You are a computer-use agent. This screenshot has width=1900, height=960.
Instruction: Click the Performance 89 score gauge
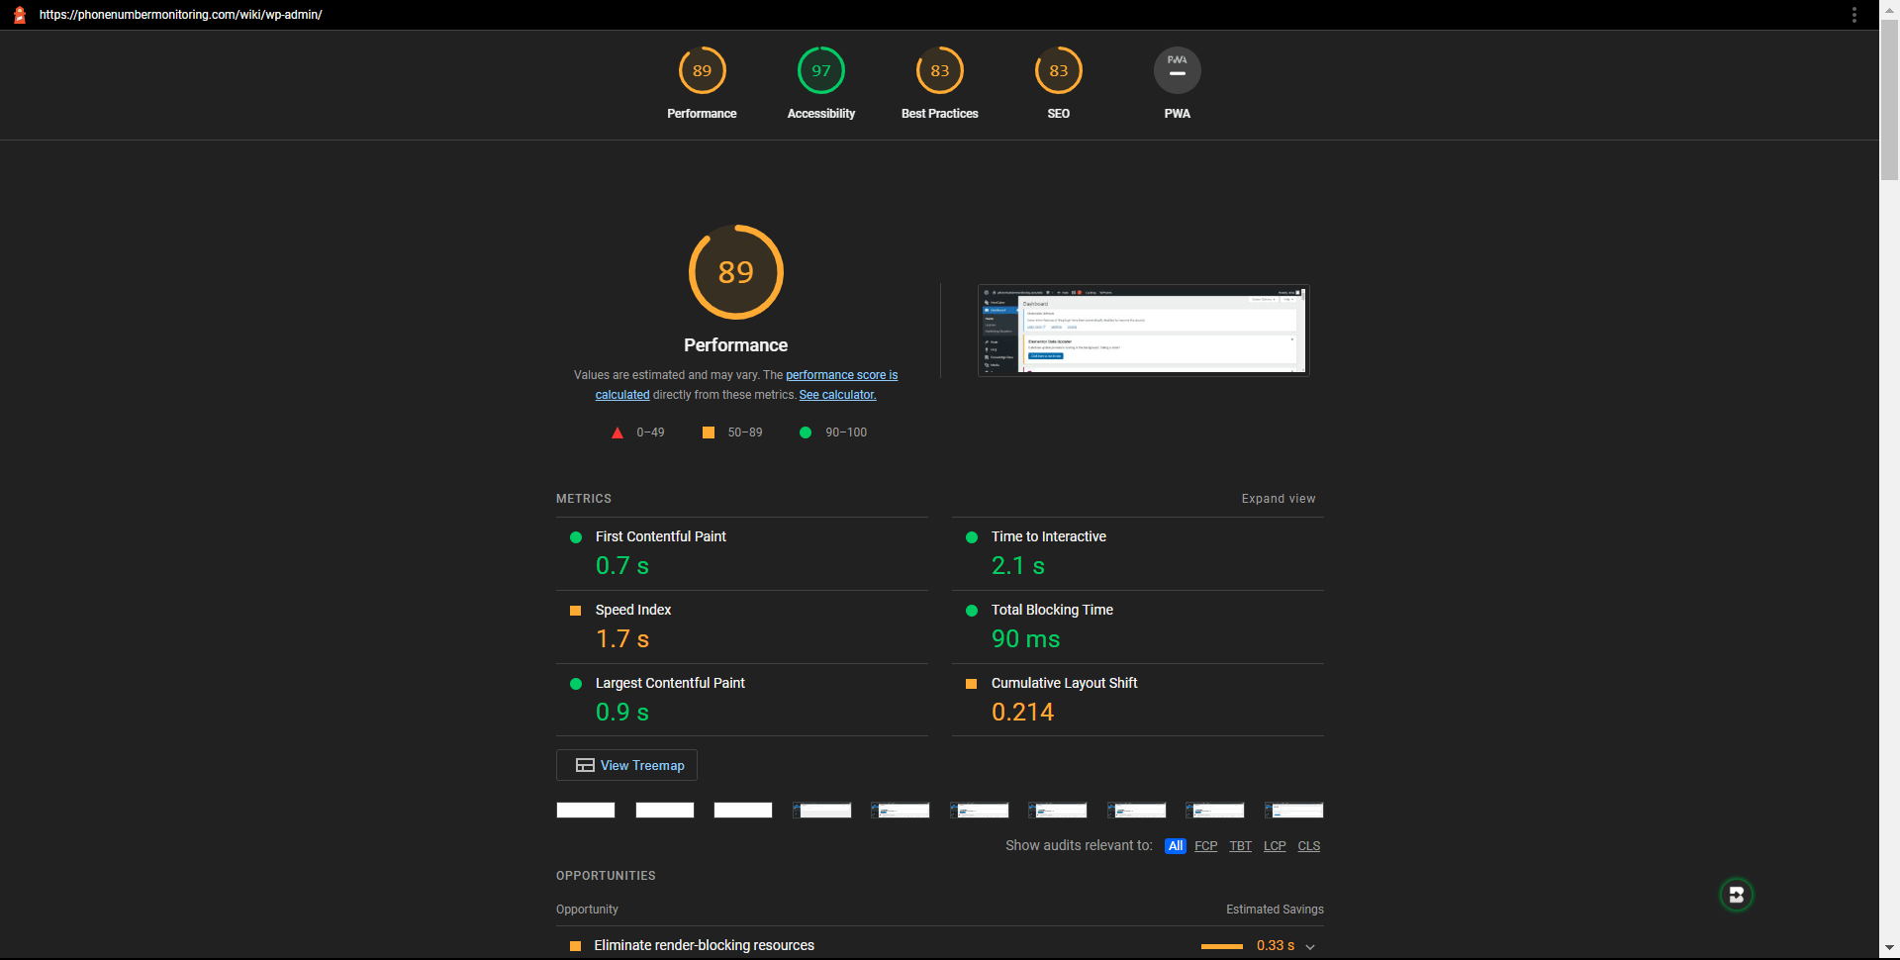coord(702,71)
